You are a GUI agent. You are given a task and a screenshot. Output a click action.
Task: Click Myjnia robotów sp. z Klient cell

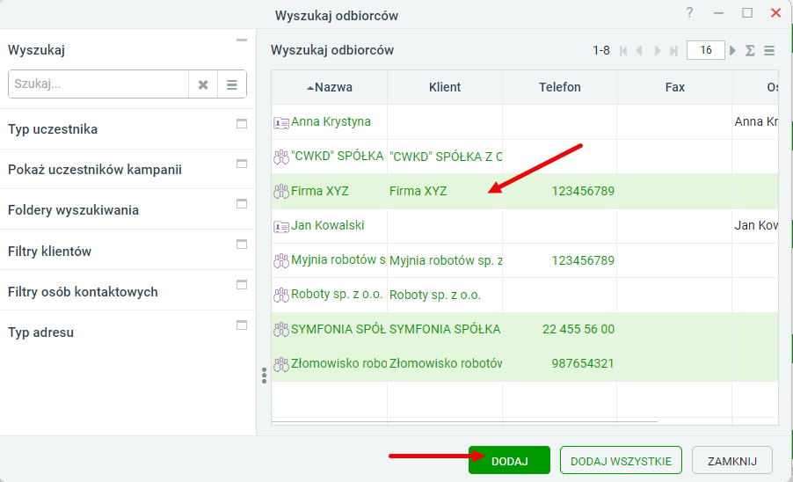point(446,260)
